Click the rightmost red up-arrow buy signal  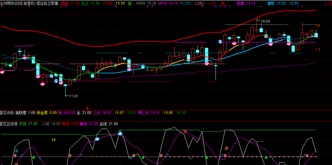pyautogui.click(x=307, y=155)
